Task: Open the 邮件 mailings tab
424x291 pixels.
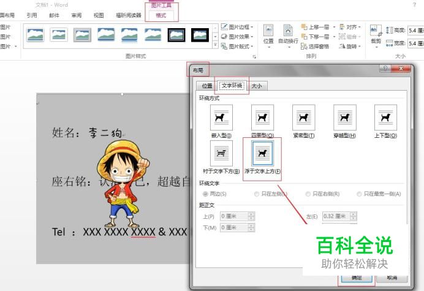Action: 54,15
